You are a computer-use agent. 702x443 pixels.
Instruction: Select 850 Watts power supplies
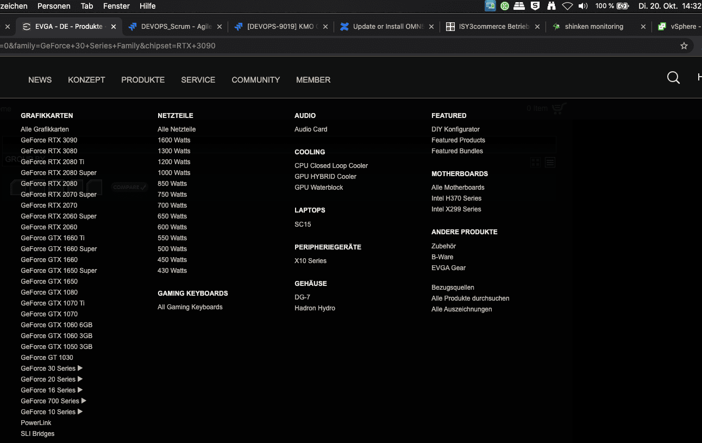(x=172, y=184)
